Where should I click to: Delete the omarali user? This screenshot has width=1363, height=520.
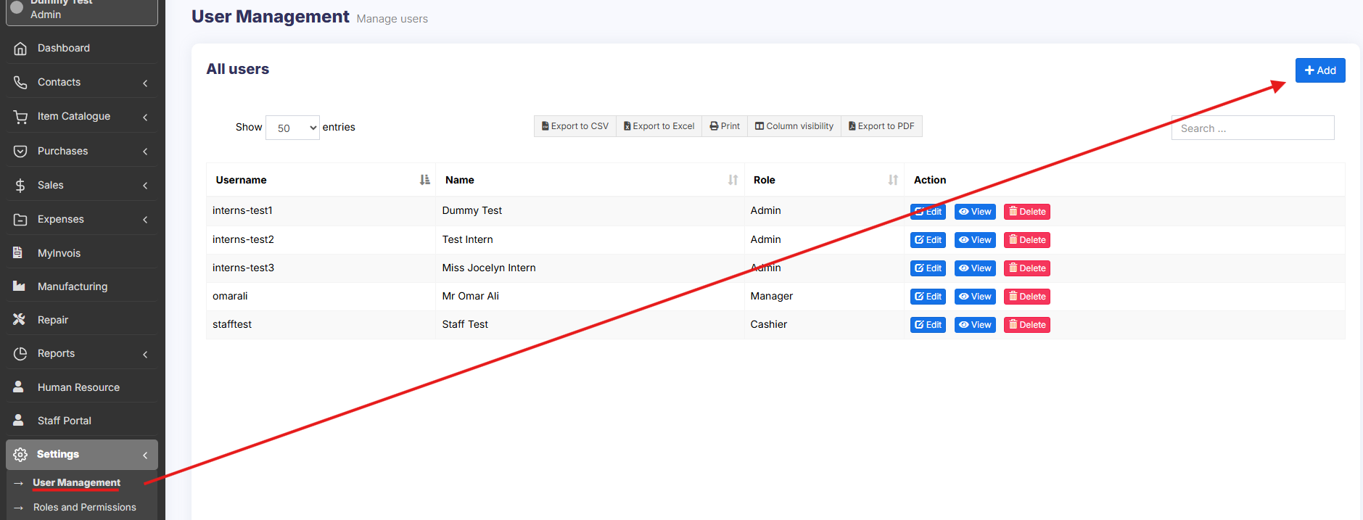pos(1026,297)
